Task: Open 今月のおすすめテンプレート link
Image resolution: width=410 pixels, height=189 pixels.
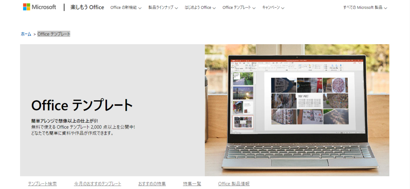Action: click(x=98, y=184)
